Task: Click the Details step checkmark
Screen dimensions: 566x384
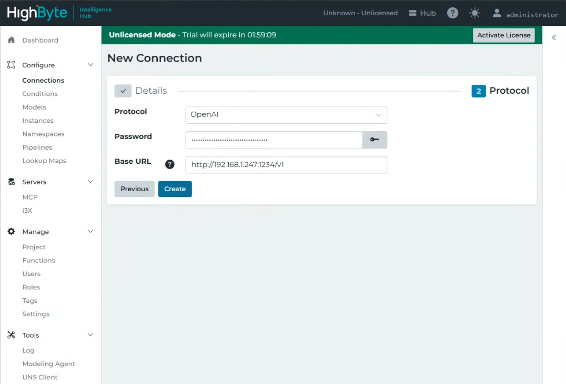Action: [x=123, y=91]
